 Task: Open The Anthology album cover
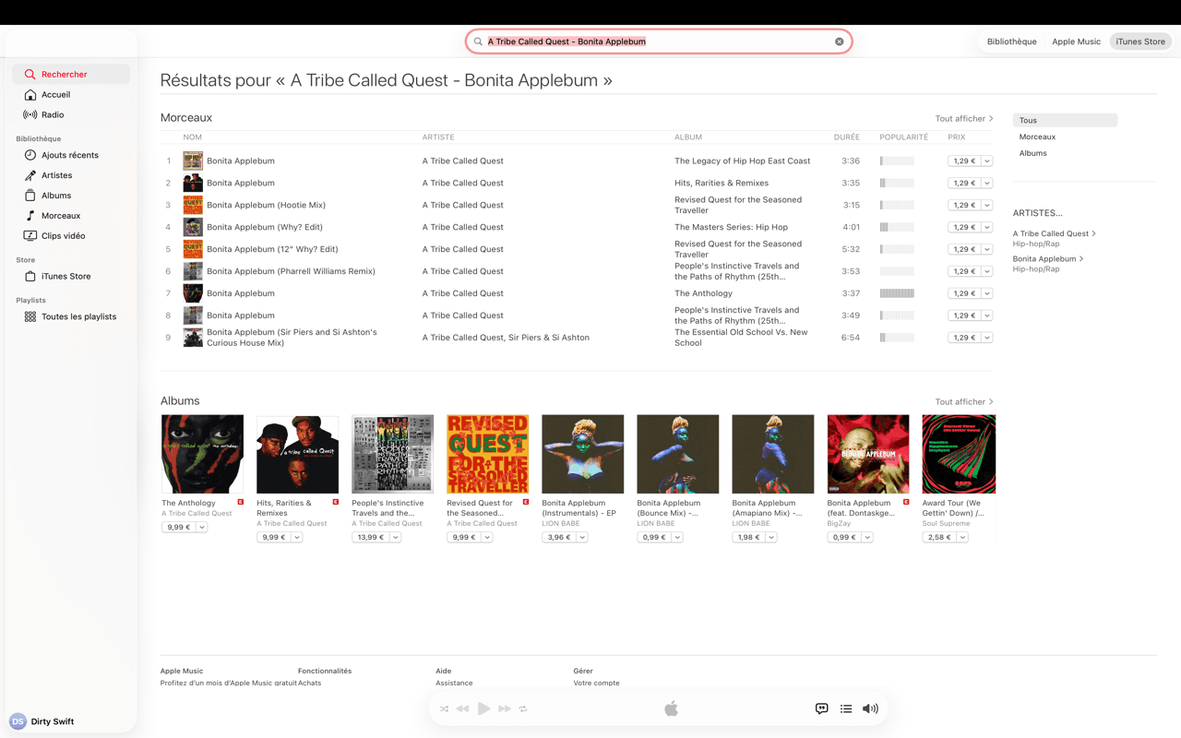[202, 454]
